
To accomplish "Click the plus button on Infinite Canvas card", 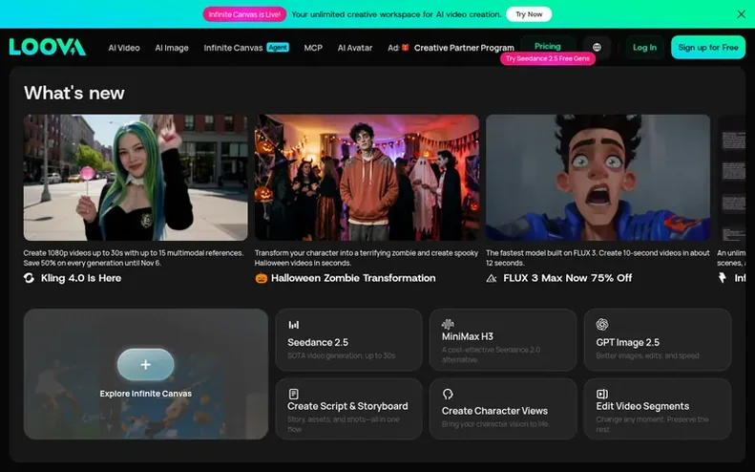I will tap(145, 364).
